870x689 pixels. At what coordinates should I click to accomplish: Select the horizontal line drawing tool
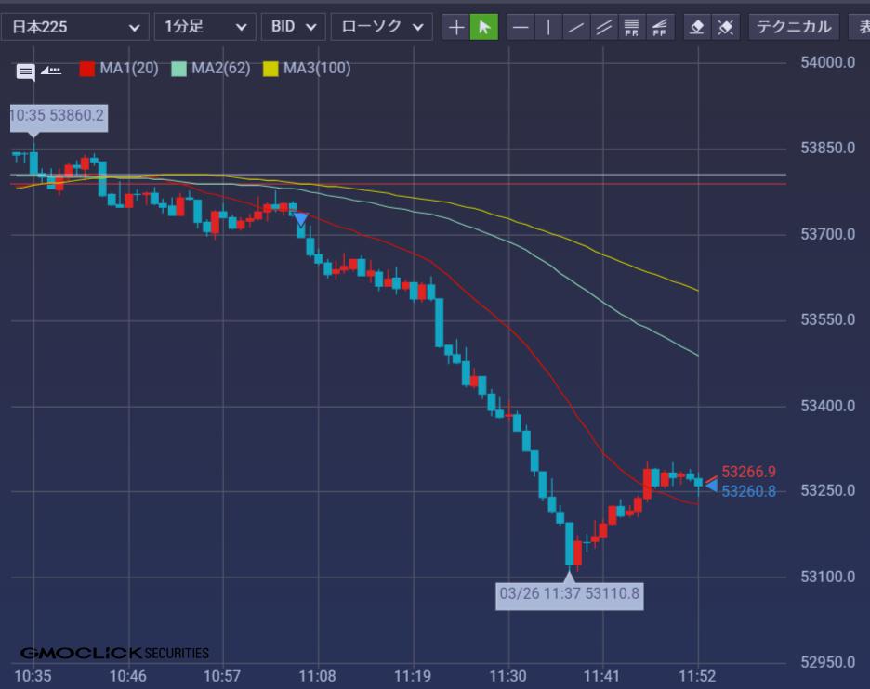click(x=521, y=27)
